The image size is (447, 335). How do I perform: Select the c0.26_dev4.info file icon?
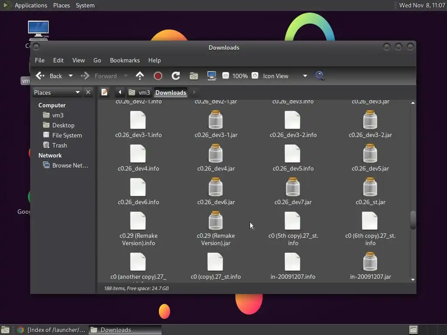(x=138, y=154)
